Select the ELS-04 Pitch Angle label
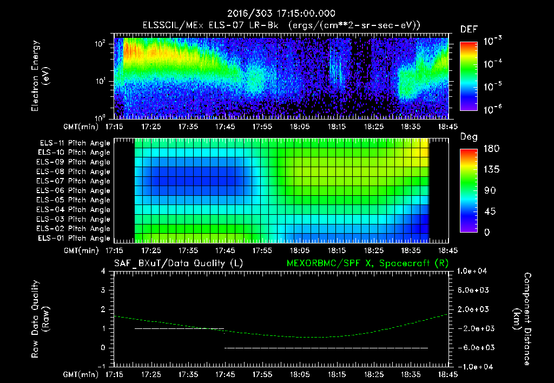The height and width of the screenshot is (383, 554). tap(73, 209)
